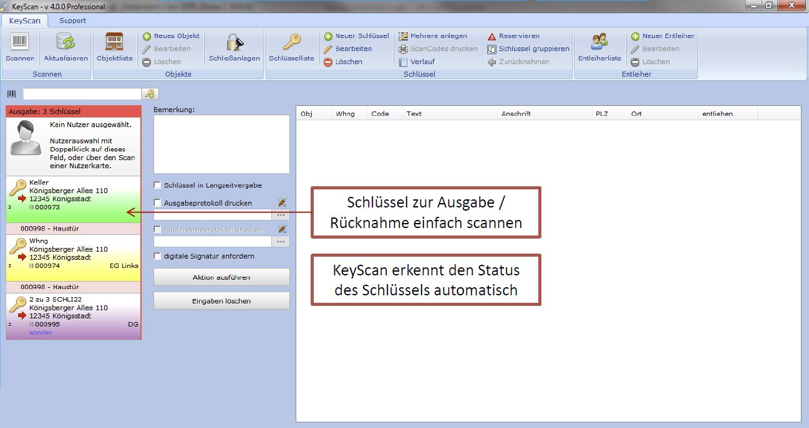This screenshot has height=428, width=809.
Task: Click ScanCodes drucken
Action: (x=438, y=49)
